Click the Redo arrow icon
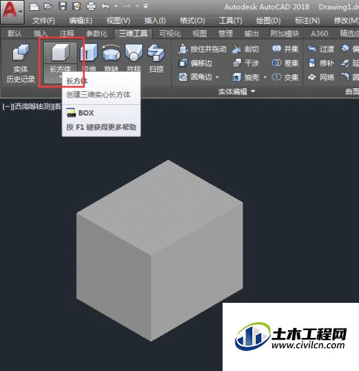The width and height of the screenshot is (359, 371). point(127,6)
